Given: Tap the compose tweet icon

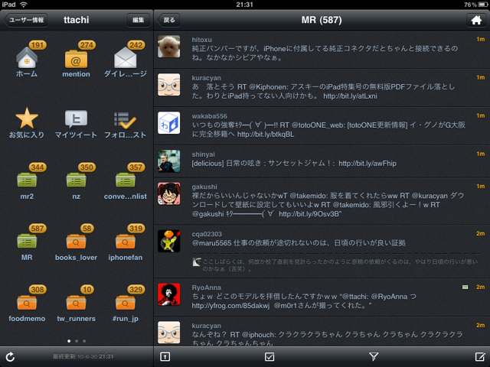Looking at the screenshot, I should (x=480, y=357).
